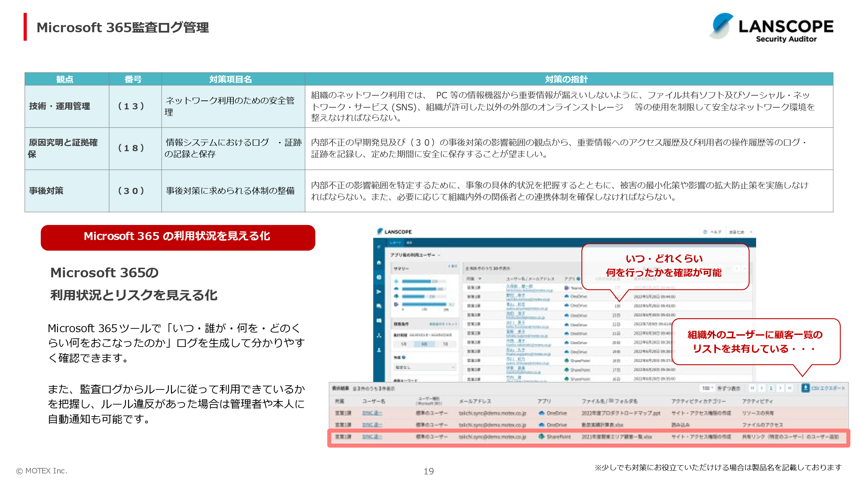
Task: Click the SharePoint icon in the summary chart
Action: [x=396, y=296]
